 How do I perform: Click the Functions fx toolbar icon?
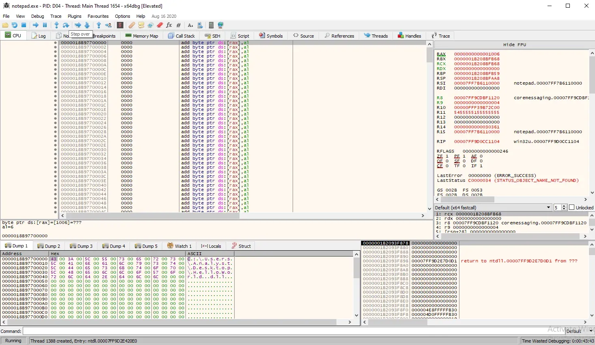tap(169, 25)
